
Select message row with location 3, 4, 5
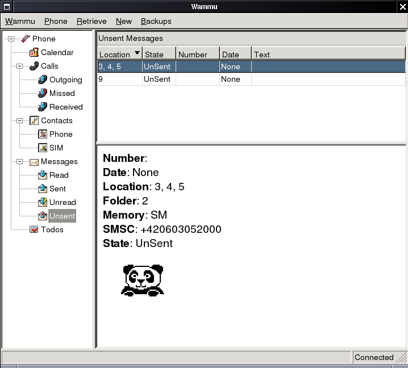251,66
